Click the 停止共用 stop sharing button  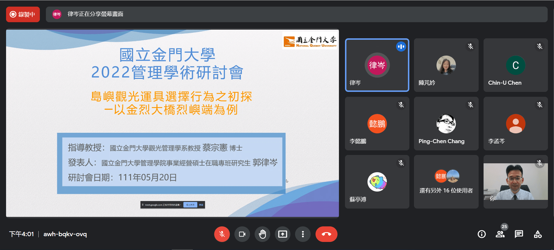pos(191,205)
